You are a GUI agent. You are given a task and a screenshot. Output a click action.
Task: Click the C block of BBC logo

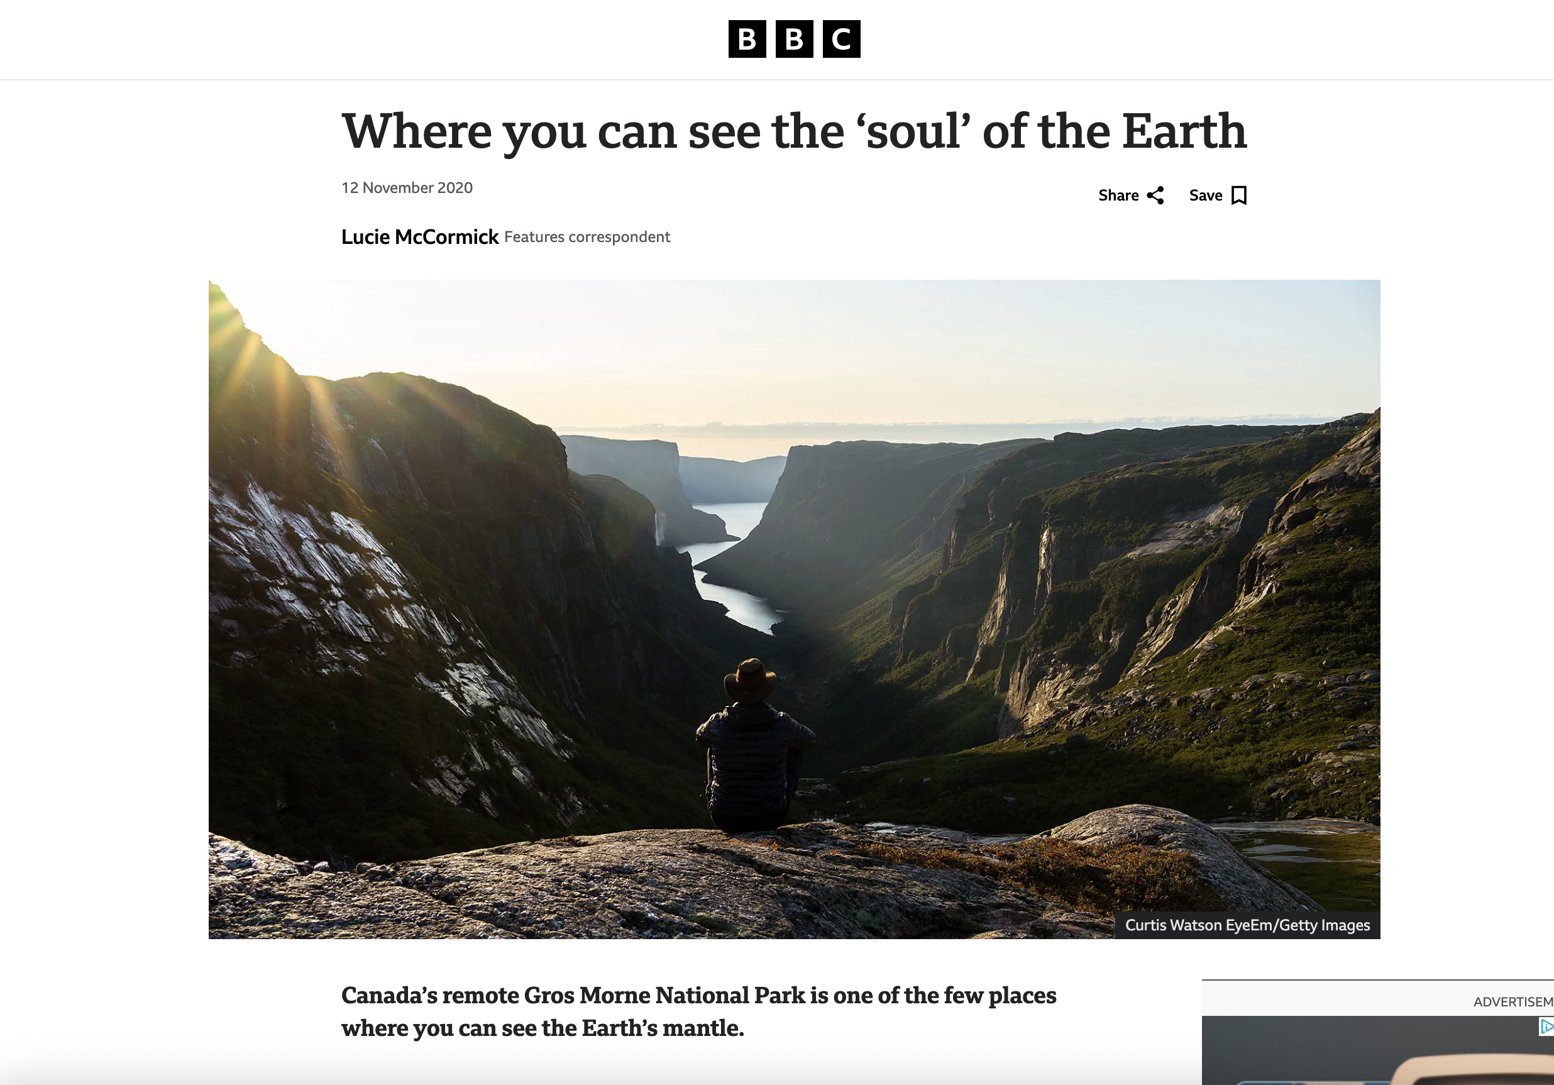[x=841, y=39]
